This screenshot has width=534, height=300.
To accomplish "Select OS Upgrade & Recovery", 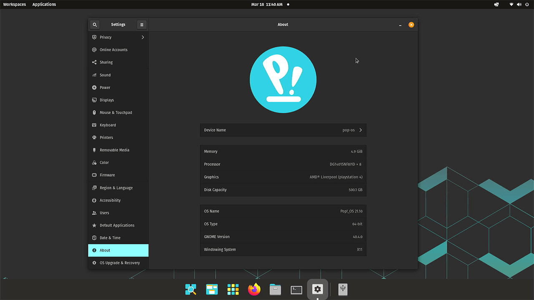I will [x=119, y=263].
